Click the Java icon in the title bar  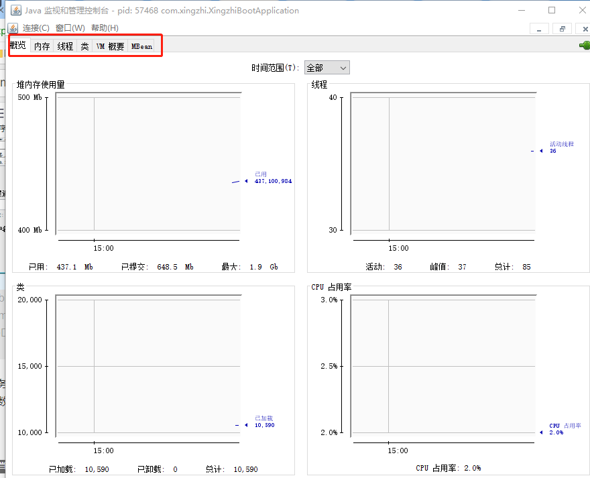pyautogui.click(x=16, y=10)
